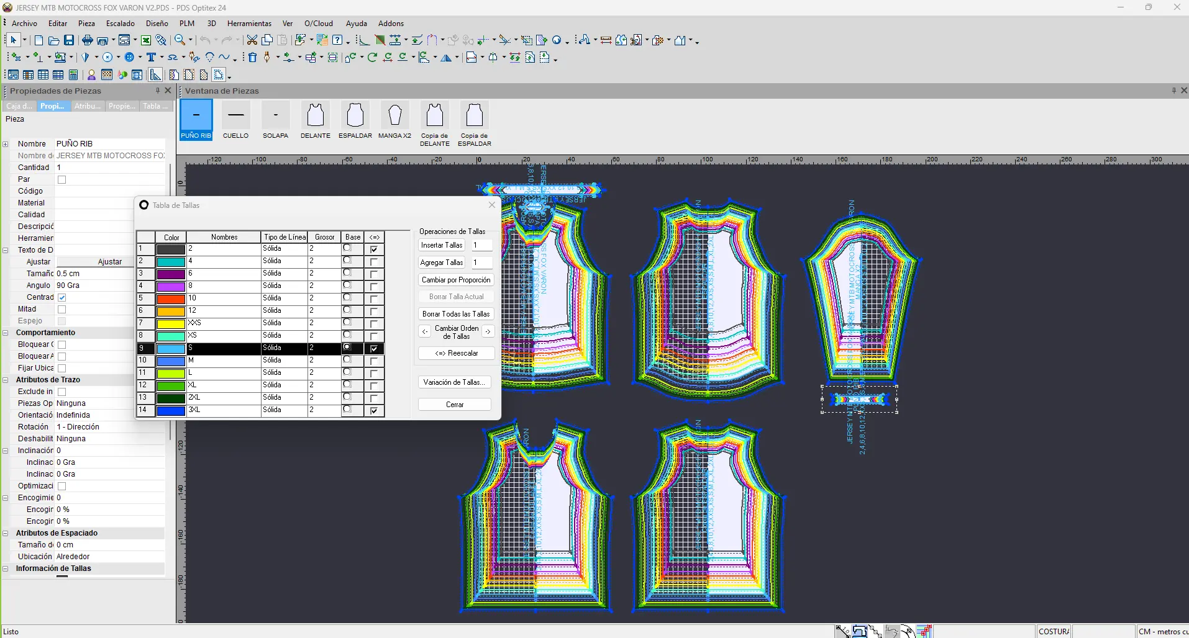Click the Insertar Tallas button
Image resolution: width=1189 pixels, height=638 pixels.
(x=442, y=245)
